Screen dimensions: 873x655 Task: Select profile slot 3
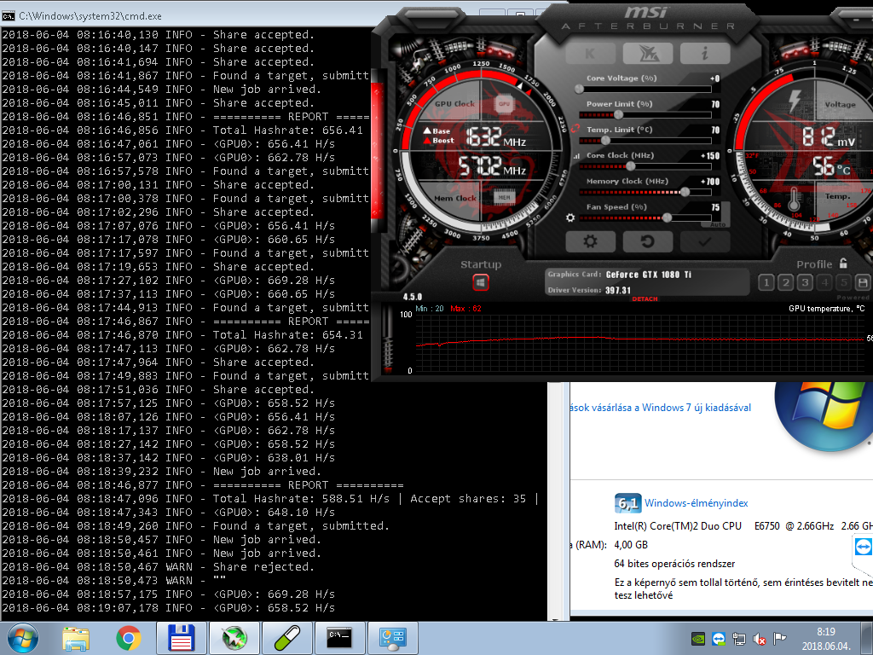(x=805, y=282)
